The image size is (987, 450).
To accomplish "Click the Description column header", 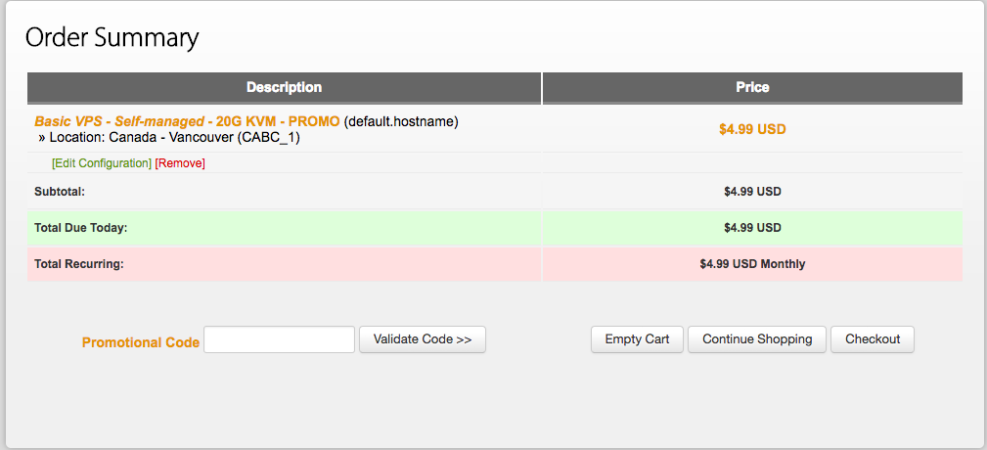I will coord(284,88).
